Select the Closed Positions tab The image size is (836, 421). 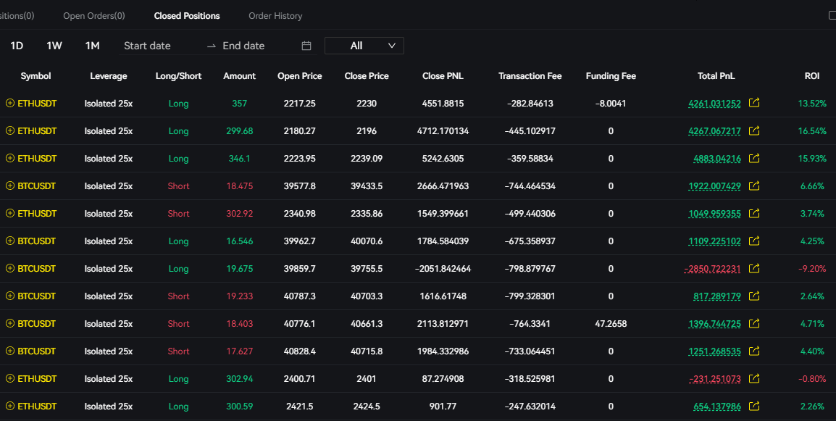click(x=187, y=16)
